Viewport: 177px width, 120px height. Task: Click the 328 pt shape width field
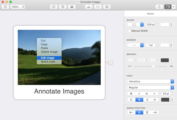pos(150,24)
